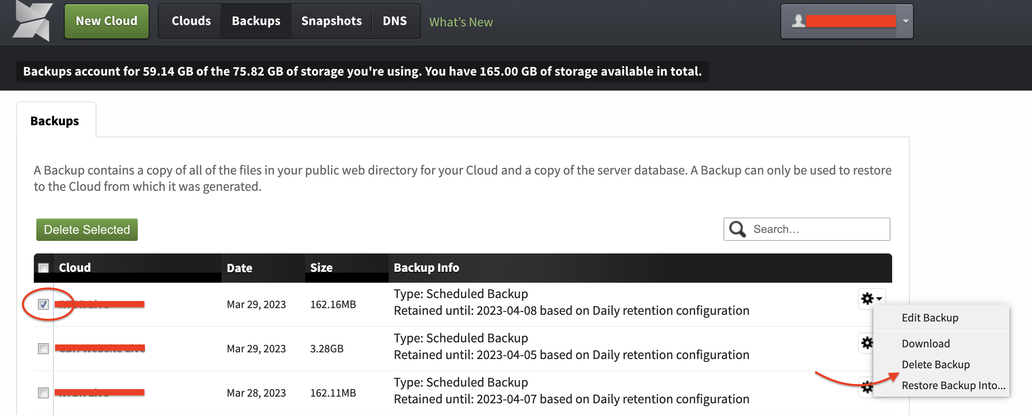Screen dimensions: 1032x415
Task: Expand Restore Backup Into submenu
Action: point(954,385)
